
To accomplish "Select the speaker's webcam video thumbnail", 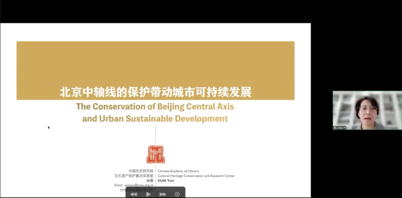I will tap(367, 110).
